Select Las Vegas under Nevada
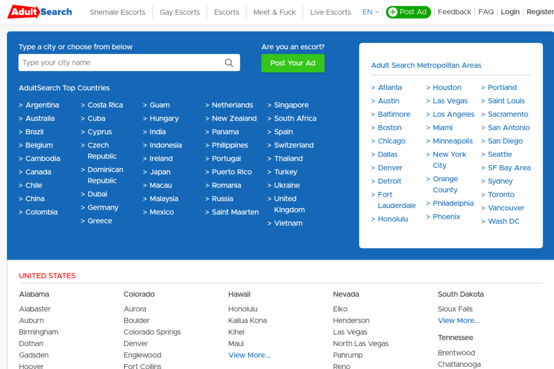The image size is (554, 369). (x=350, y=332)
